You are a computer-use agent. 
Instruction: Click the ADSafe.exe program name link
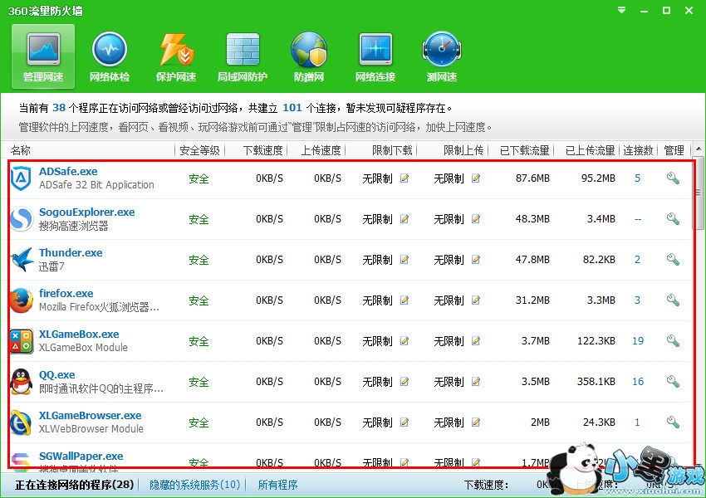68,172
